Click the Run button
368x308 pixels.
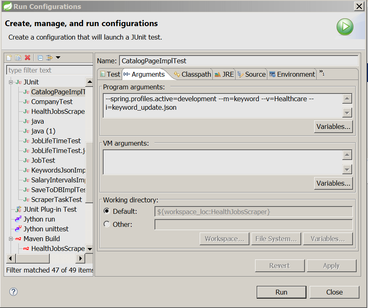coord(281,292)
